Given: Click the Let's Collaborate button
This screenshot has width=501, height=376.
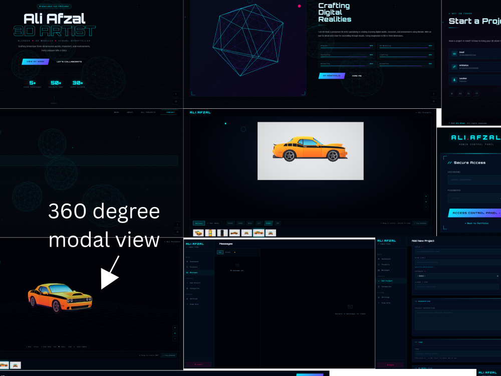Looking at the screenshot, I should 69,62.
